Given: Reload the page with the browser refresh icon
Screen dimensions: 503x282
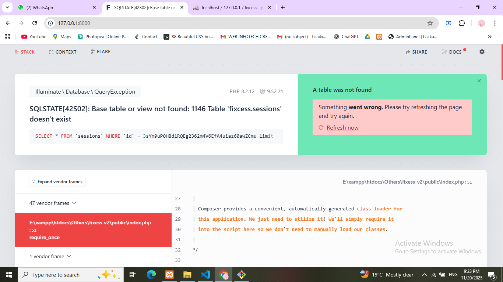Looking at the screenshot, I should click(x=35, y=23).
